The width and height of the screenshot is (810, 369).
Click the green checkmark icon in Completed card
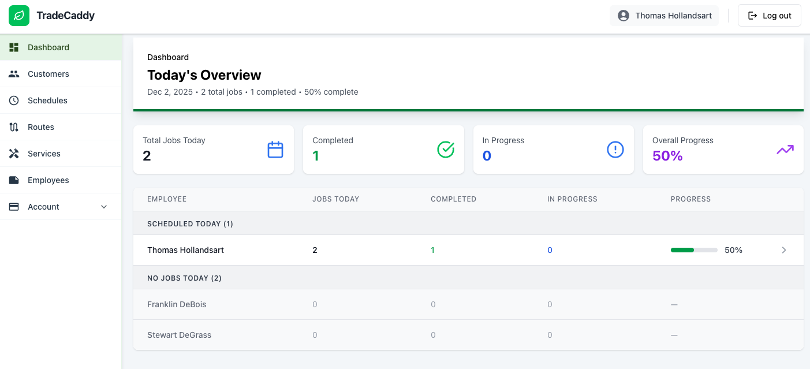tap(446, 150)
